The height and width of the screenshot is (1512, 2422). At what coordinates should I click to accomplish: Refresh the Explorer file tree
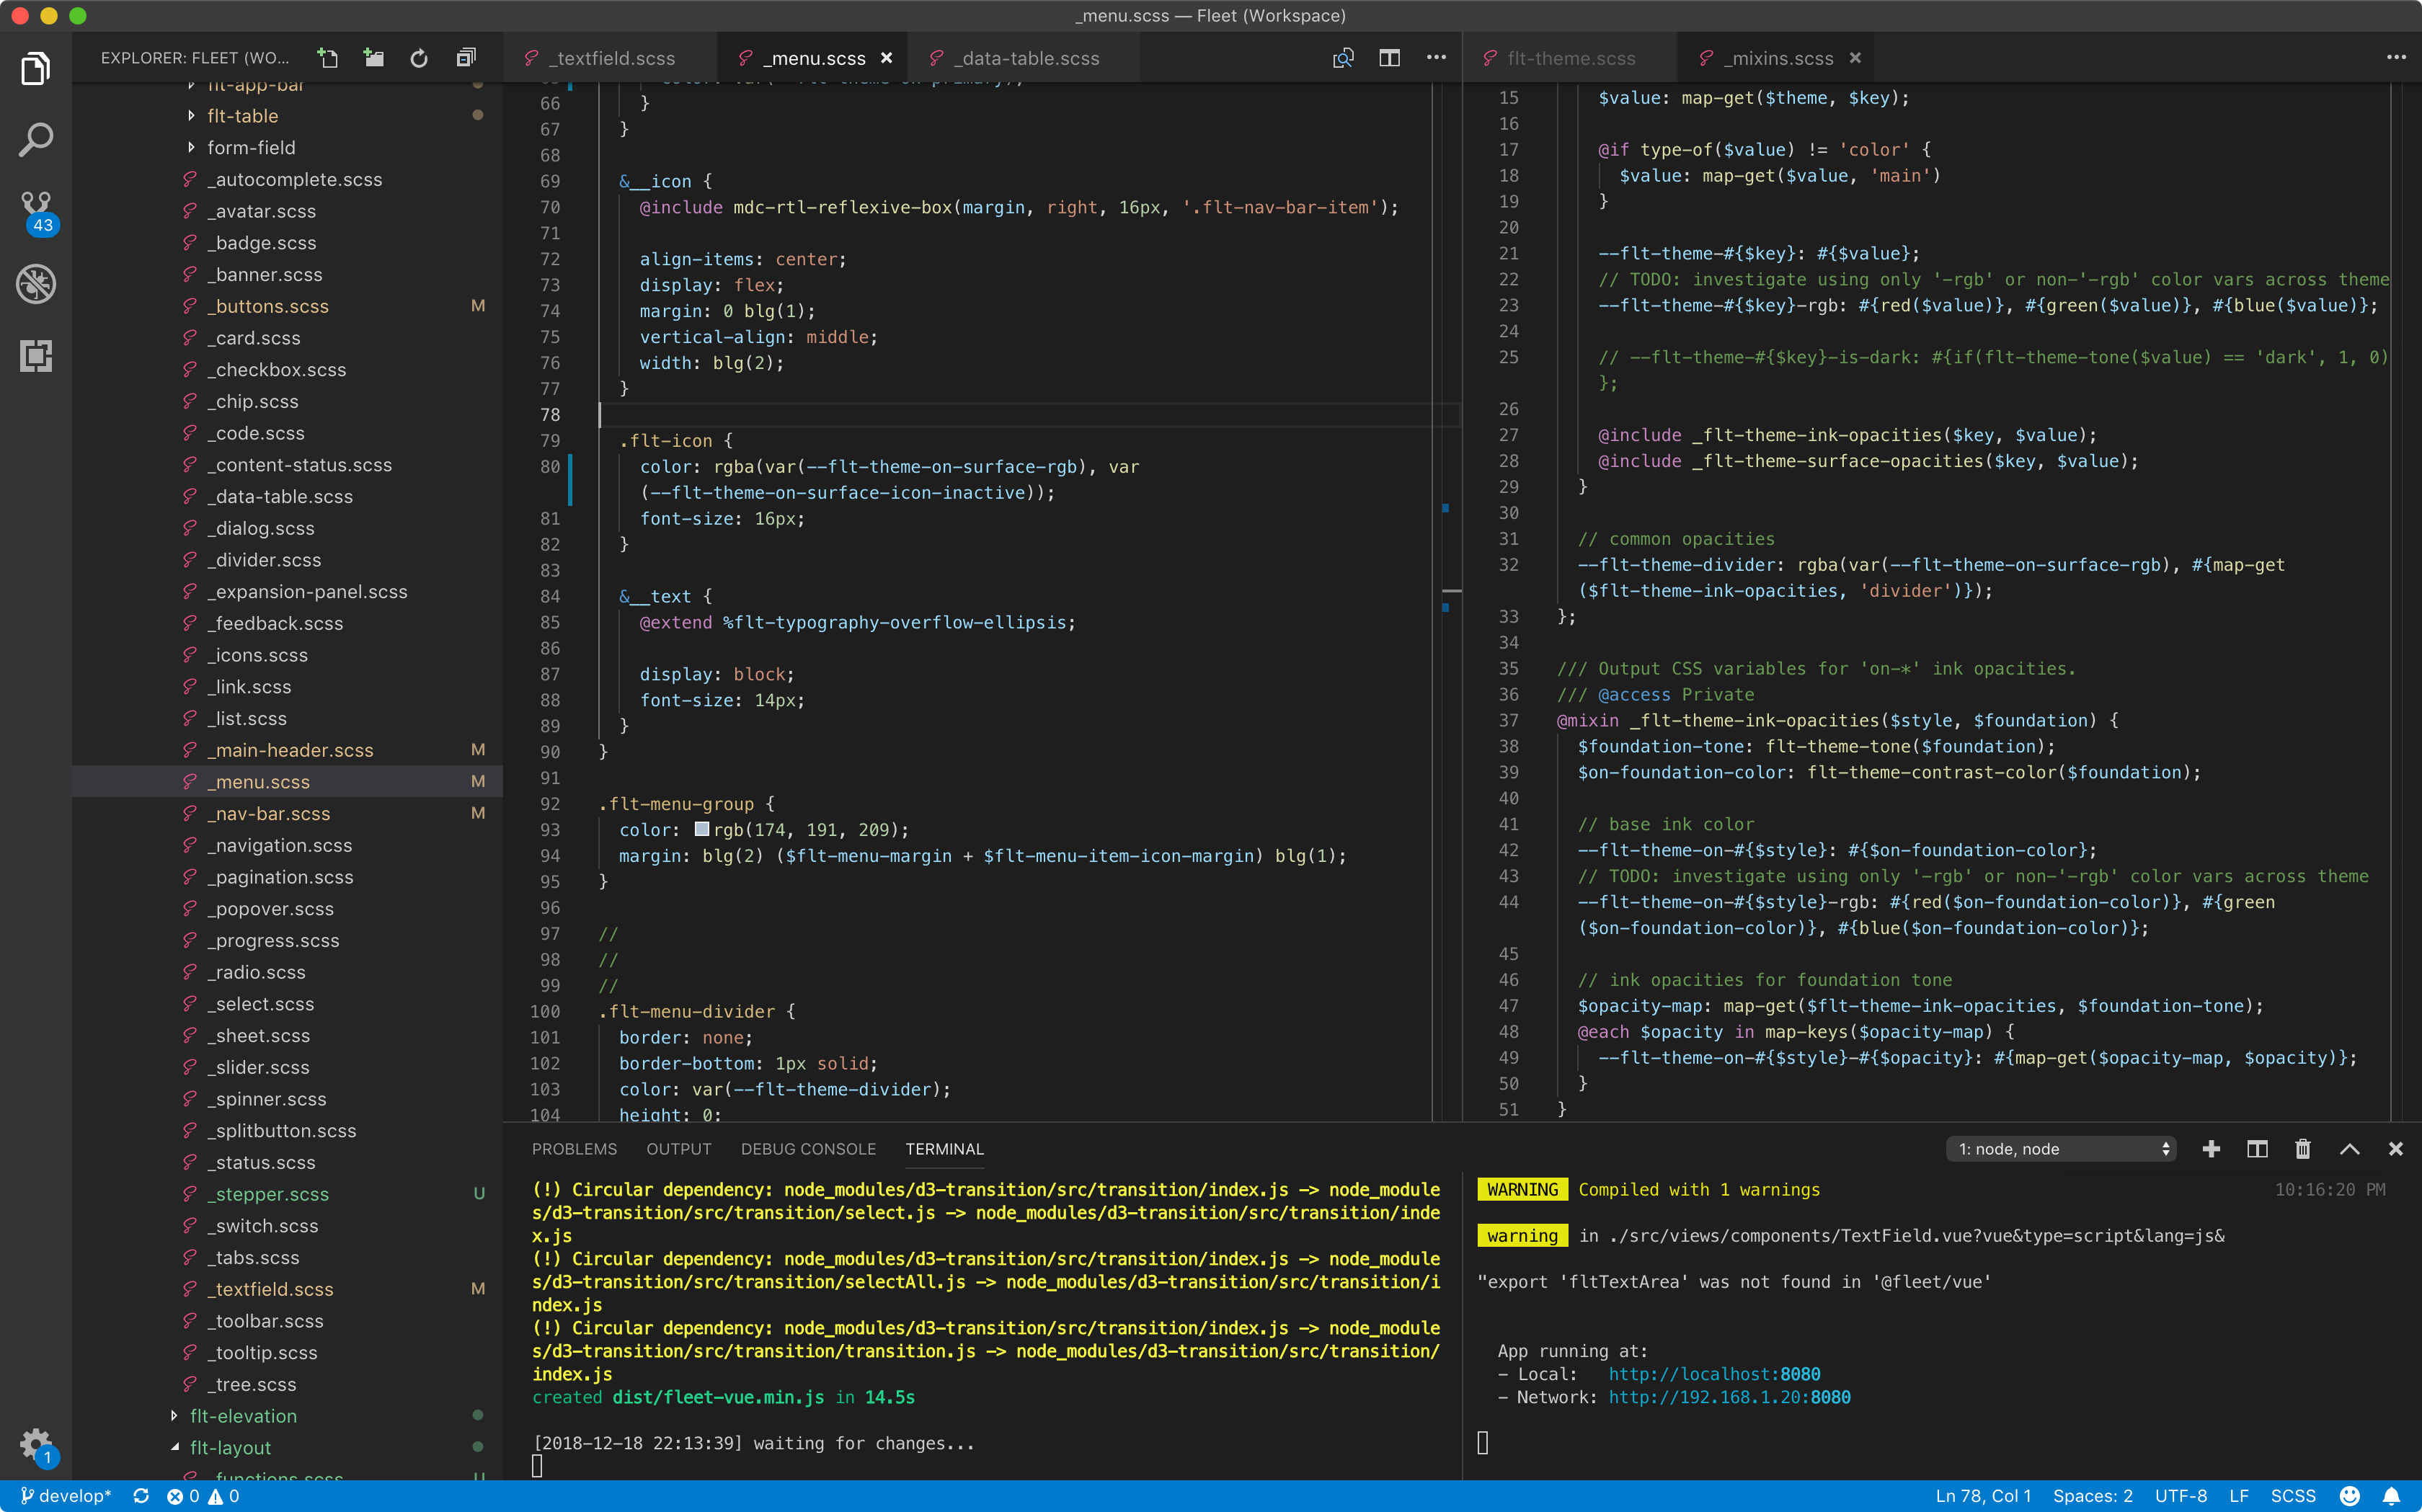[419, 58]
